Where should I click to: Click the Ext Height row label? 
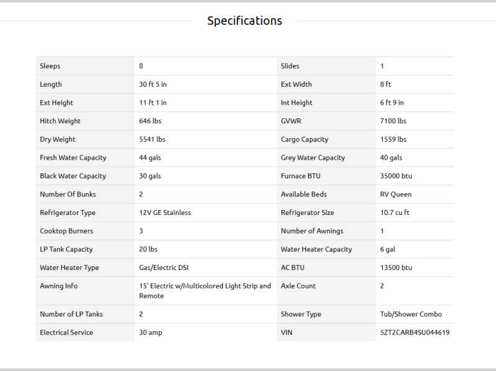(x=56, y=103)
